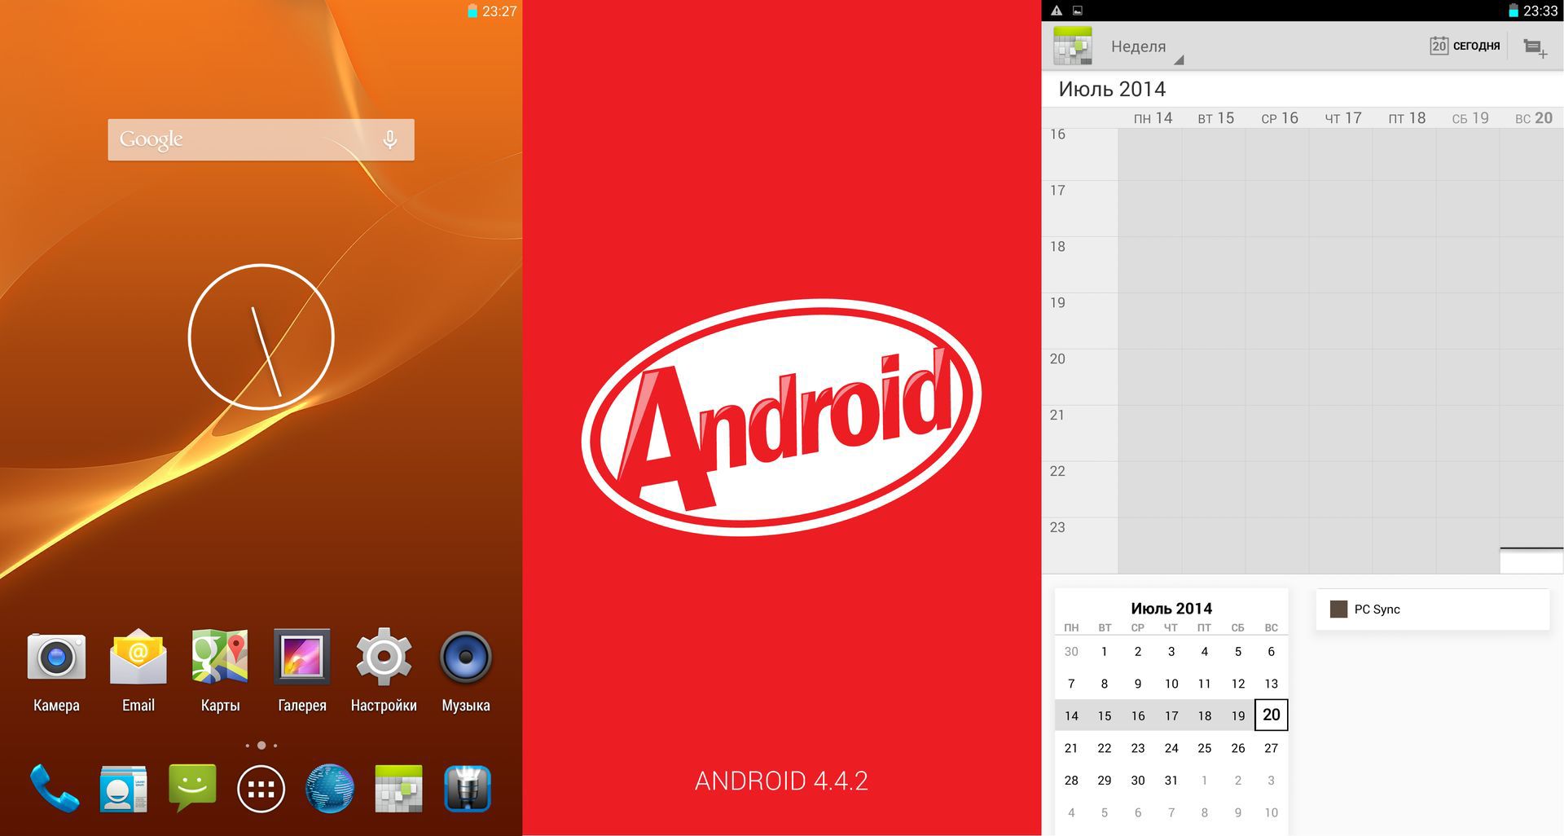Select date 25 in the mini month
This screenshot has height=836, width=1564.
[x=1204, y=748]
